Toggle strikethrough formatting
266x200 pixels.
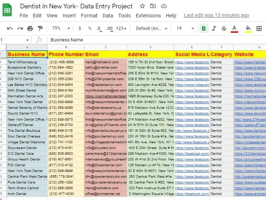tap(224, 29)
